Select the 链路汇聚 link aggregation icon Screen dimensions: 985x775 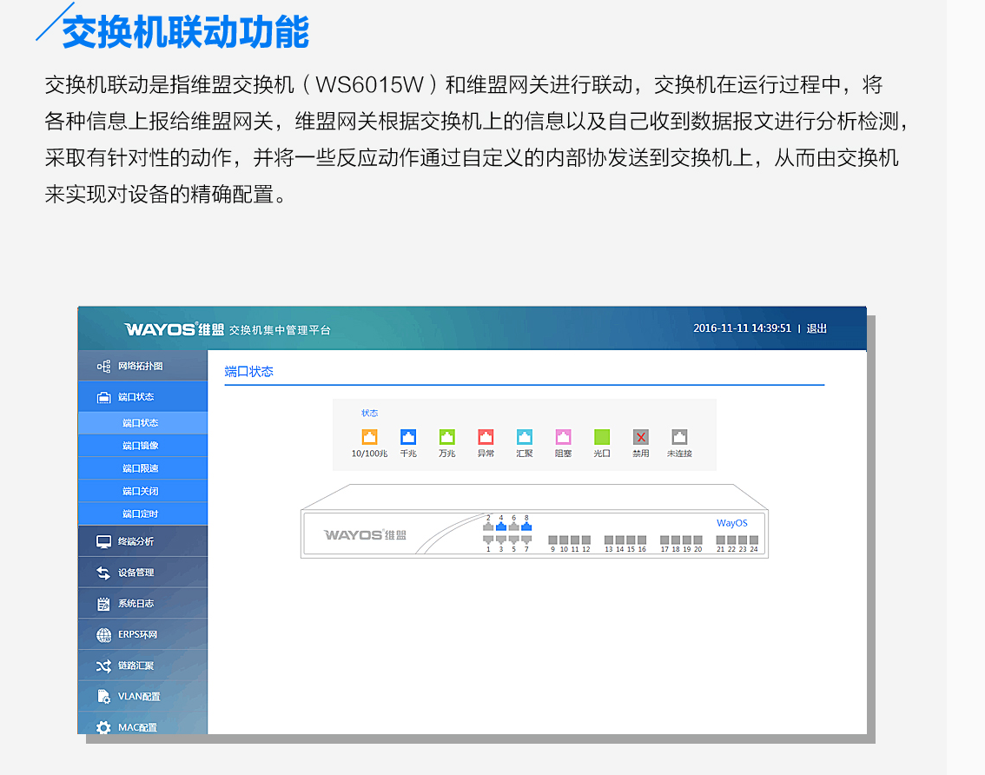point(102,665)
